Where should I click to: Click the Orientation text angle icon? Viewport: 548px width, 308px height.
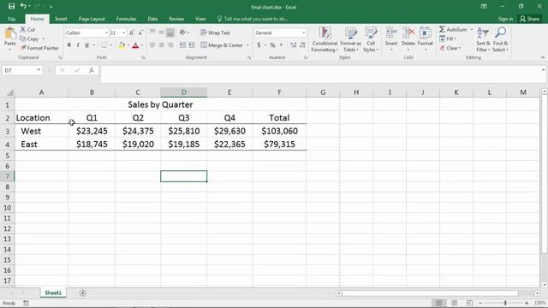(182, 33)
